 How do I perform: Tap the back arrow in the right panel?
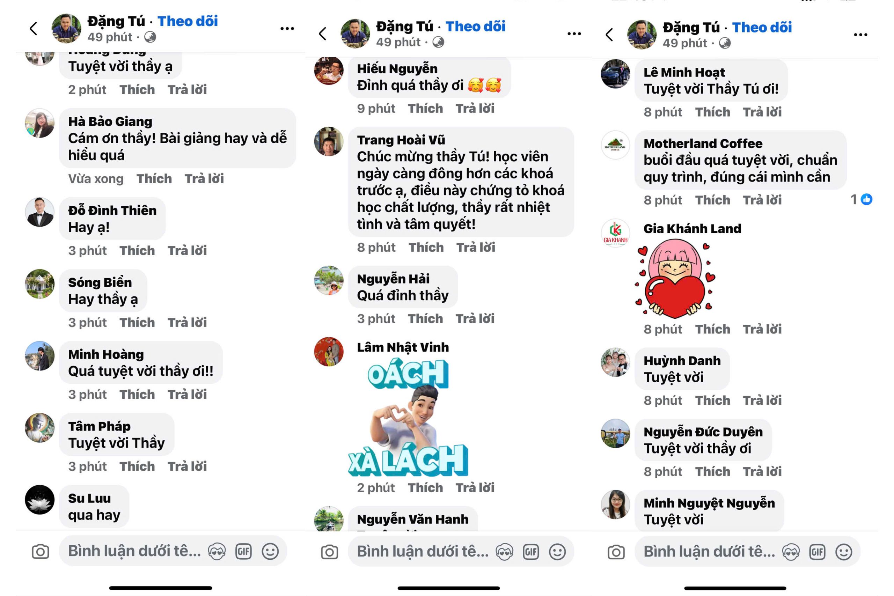coord(609,35)
